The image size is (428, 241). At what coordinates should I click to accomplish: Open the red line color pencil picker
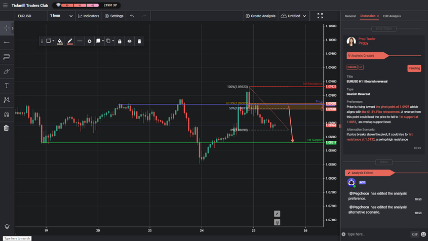[x=70, y=41]
